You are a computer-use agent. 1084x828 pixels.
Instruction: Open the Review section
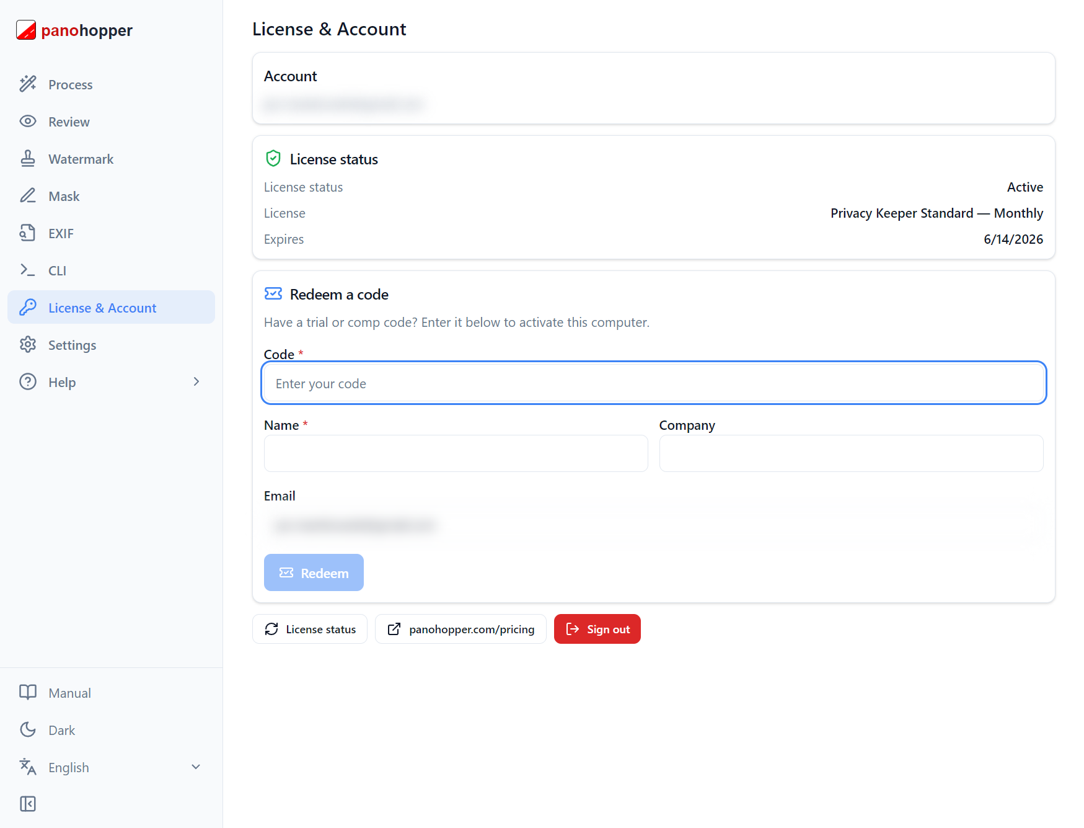point(111,121)
